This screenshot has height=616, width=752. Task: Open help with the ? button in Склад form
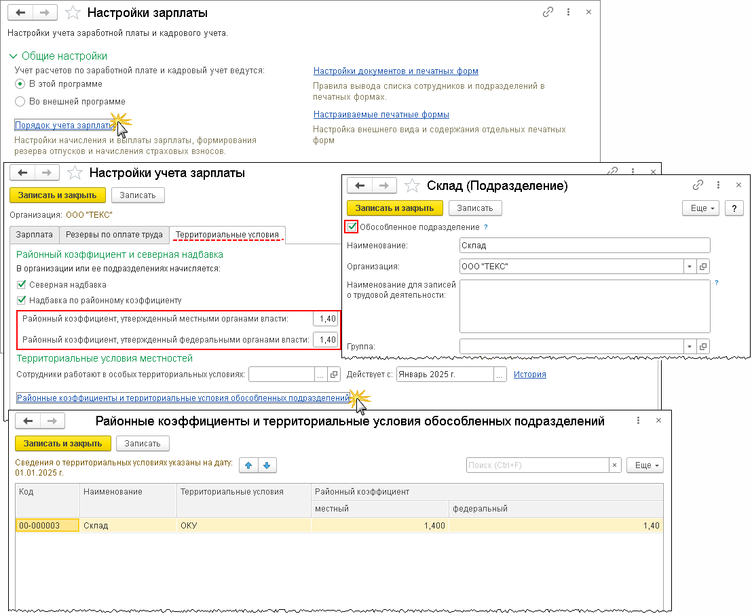coord(734,208)
